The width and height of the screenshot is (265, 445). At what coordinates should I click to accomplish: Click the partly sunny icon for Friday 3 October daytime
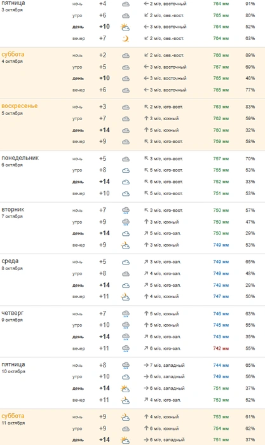[125, 27]
